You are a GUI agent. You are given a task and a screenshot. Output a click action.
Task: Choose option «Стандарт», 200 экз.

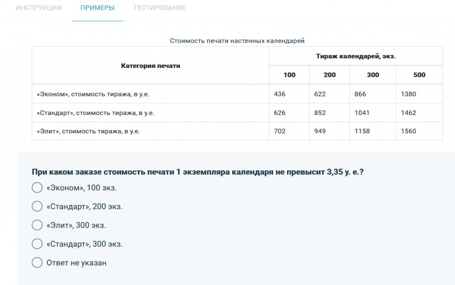[37, 206]
